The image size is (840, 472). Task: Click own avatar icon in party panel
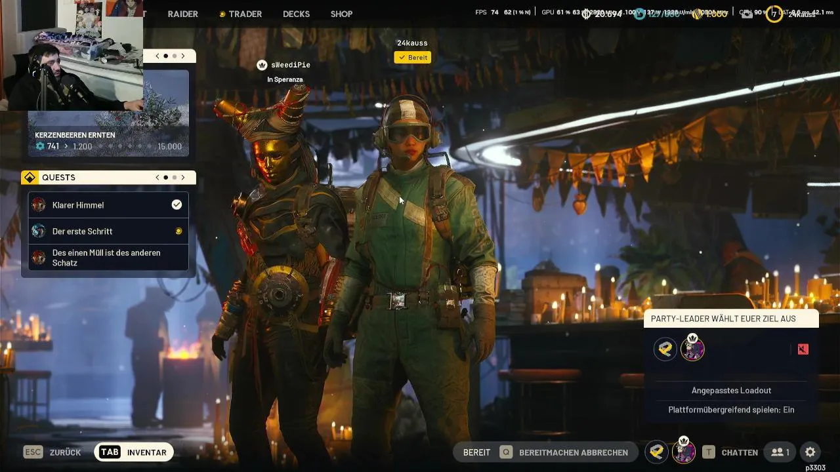coord(665,349)
